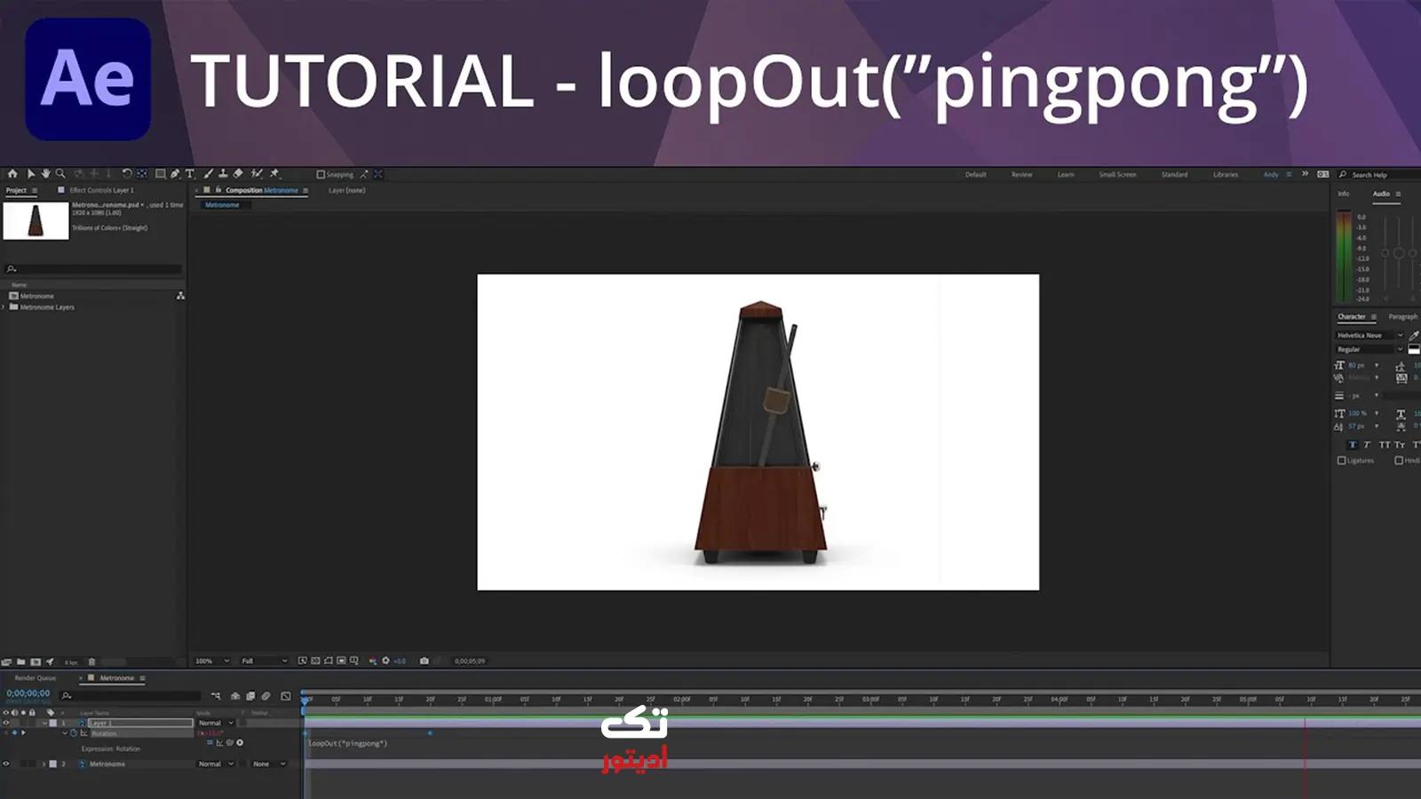Click the snapshot camera icon under the viewer
This screenshot has width=1421, height=799.
(x=425, y=661)
